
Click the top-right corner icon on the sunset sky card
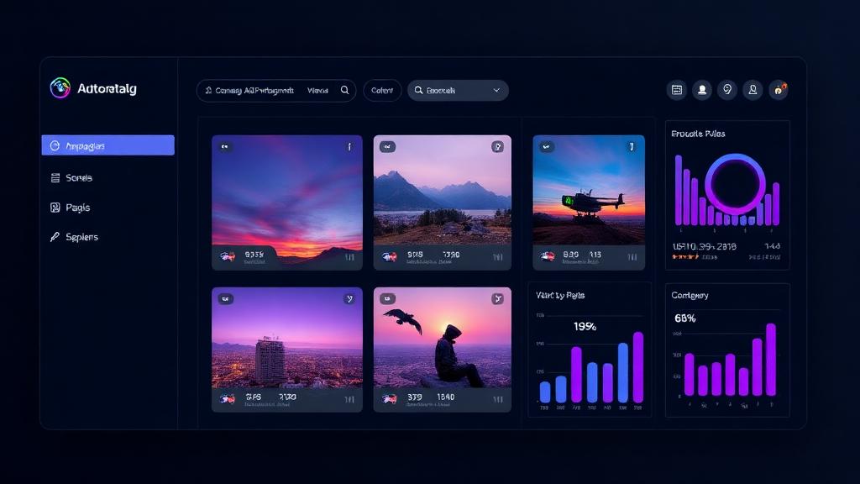coord(349,147)
